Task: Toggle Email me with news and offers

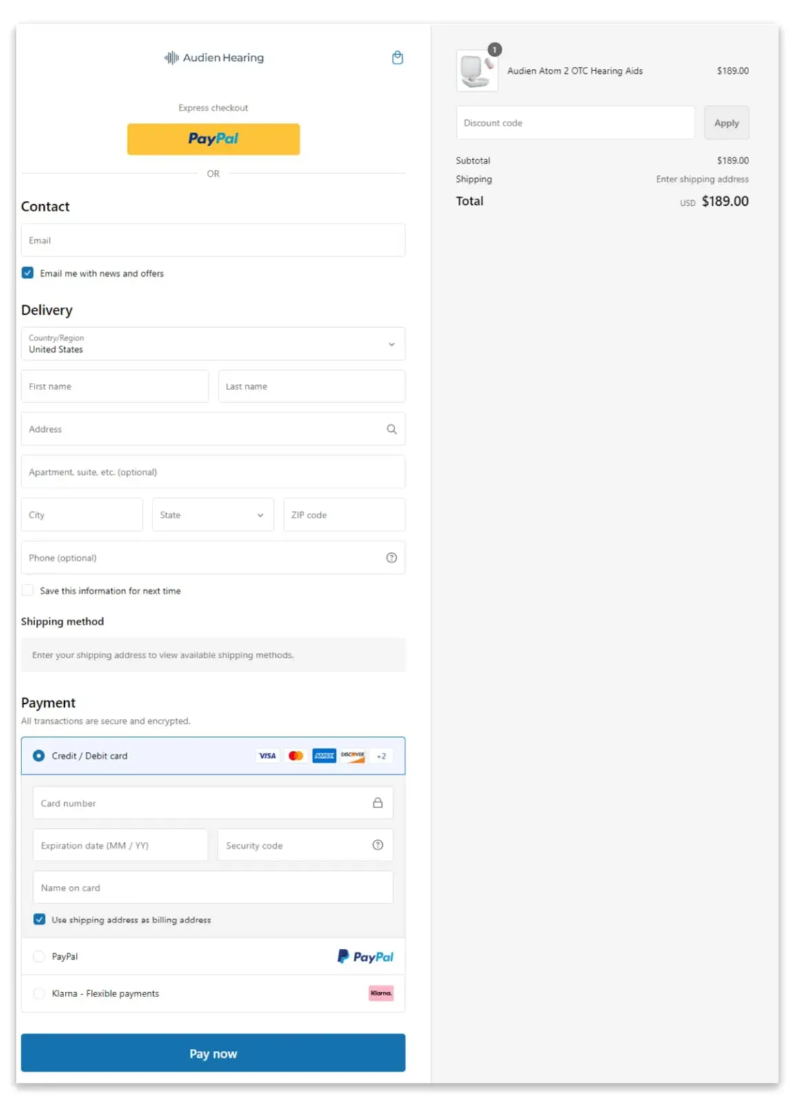Action: (x=28, y=273)
